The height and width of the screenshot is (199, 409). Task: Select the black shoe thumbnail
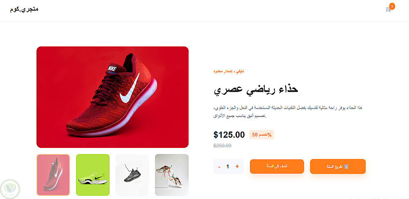pos(132,175)
